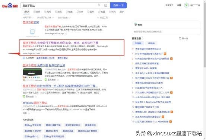Switch to the 资讯 tab
The width and height of the screenshot is (206, 140).
(x=58, y=12)
